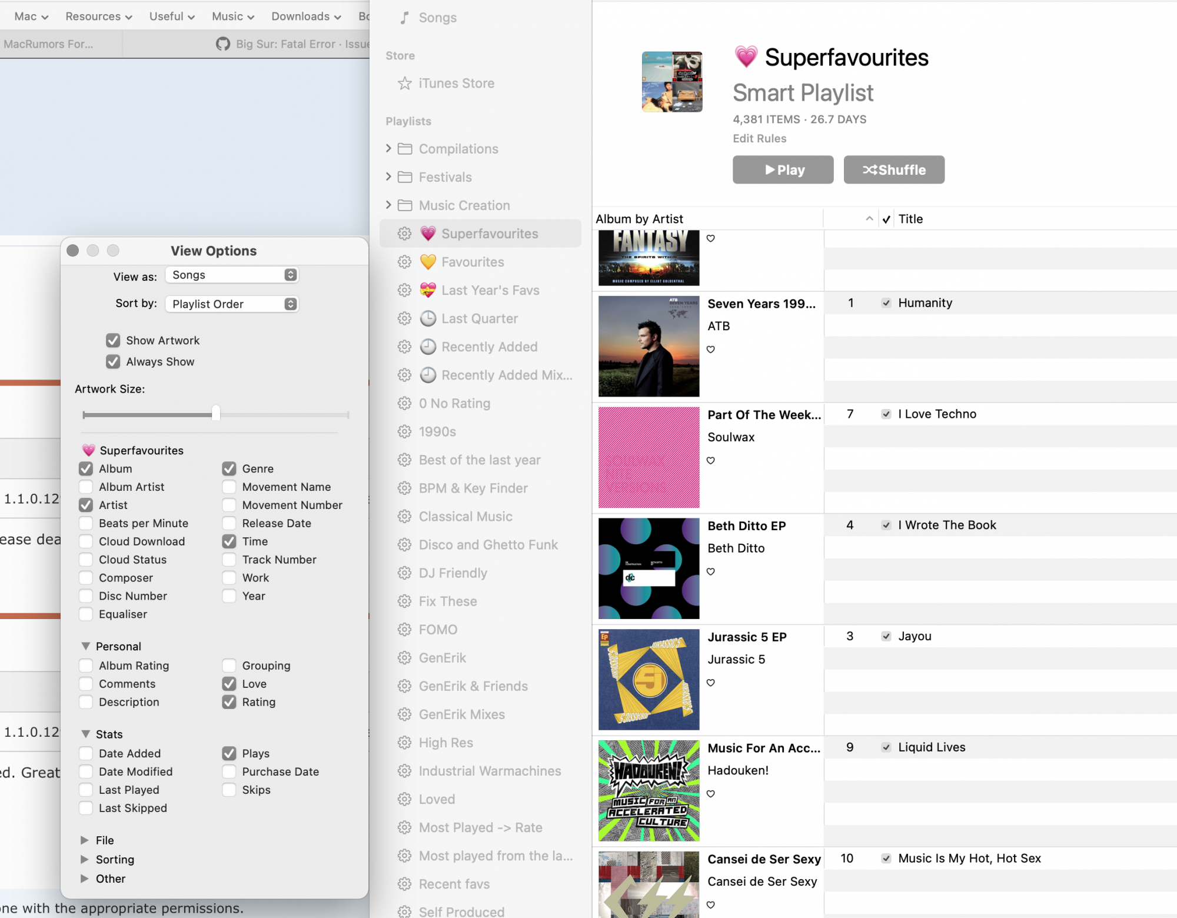This screenshot has width=1177, height=918.
Task: Collapse the Personal section triangle
Action: (x=85, y=647)
